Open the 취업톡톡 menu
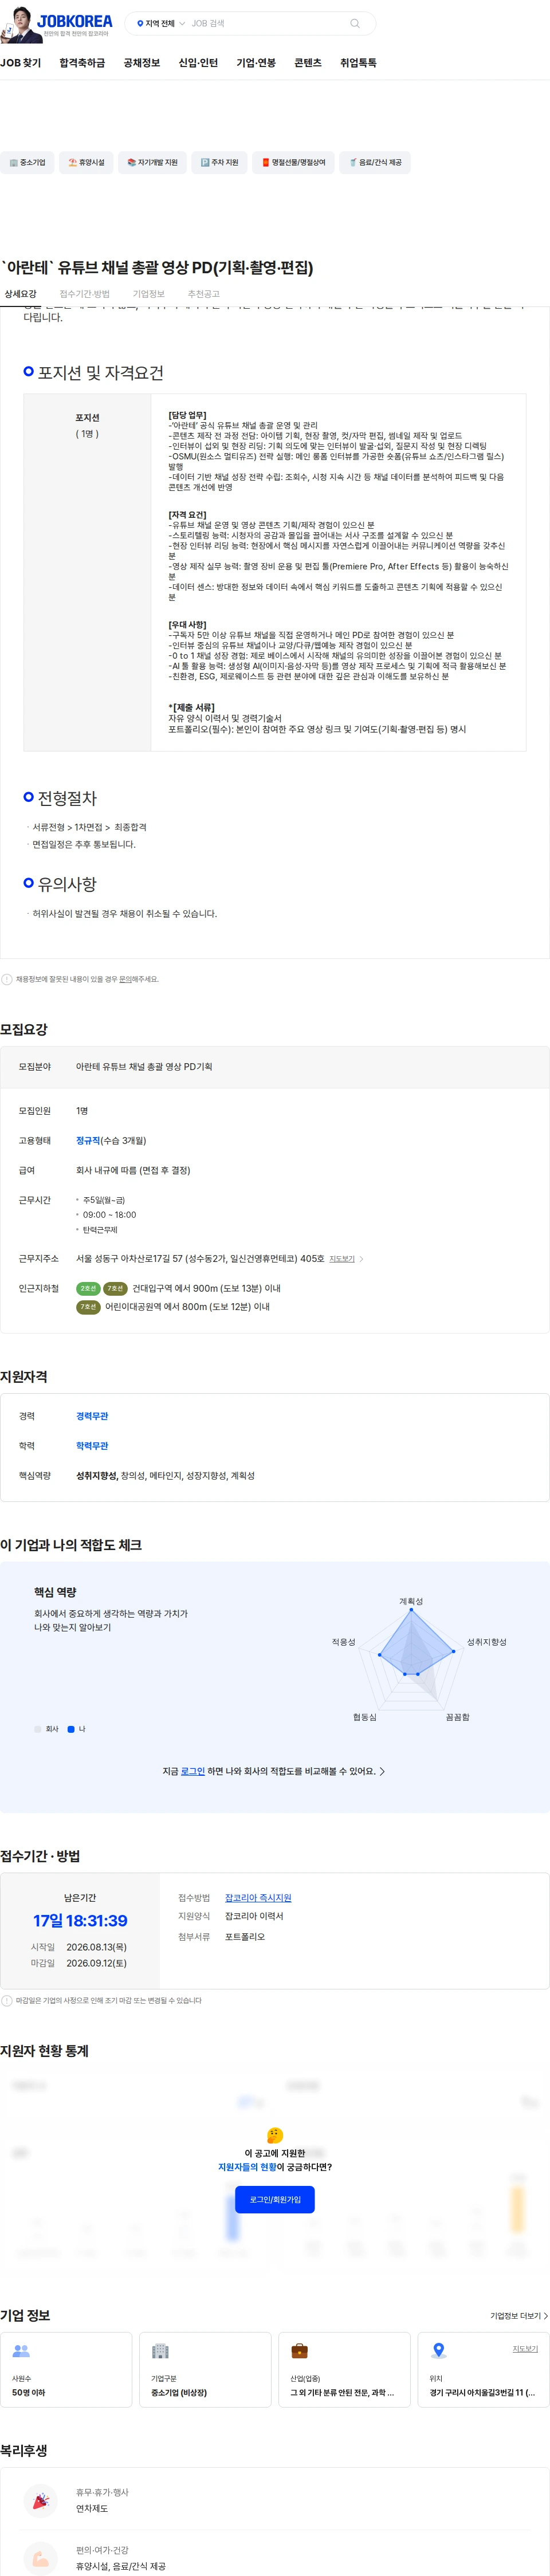Image resolution: width=550 pixels, height=2576 pixels. [x=358, y=63]
